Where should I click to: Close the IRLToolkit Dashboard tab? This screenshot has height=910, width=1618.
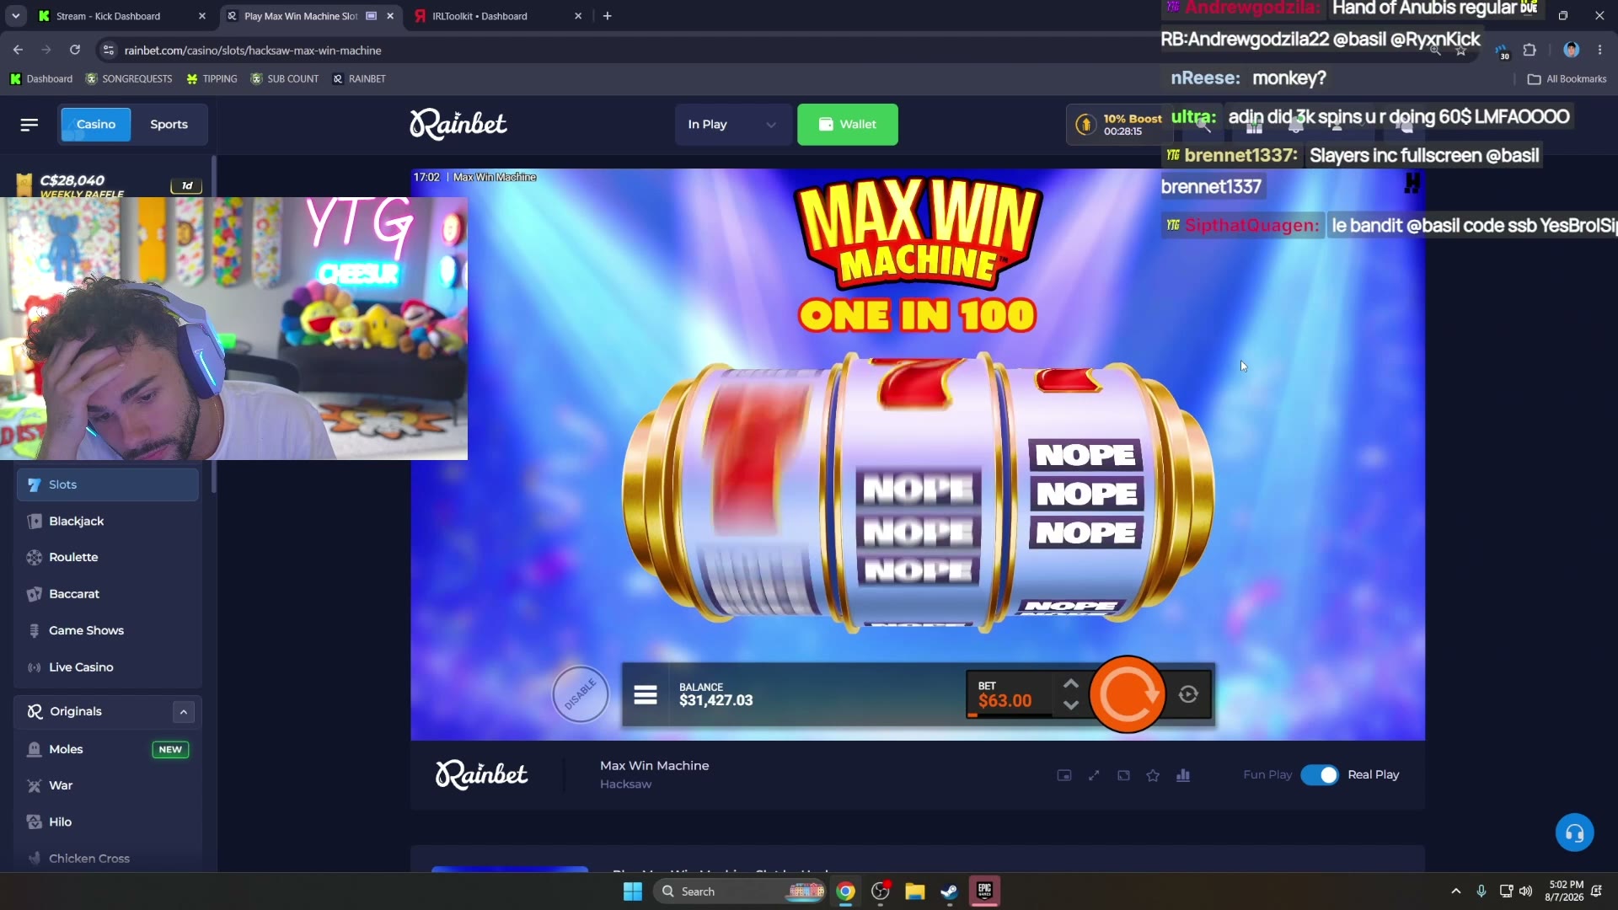tap(578, 16)
